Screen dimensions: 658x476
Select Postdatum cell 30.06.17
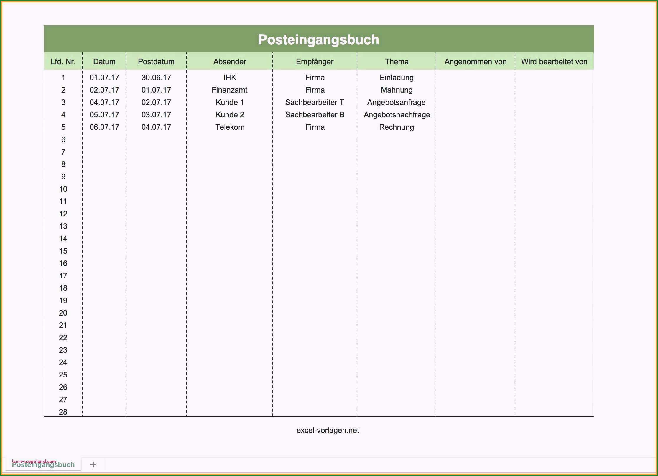tap(156, 78)
